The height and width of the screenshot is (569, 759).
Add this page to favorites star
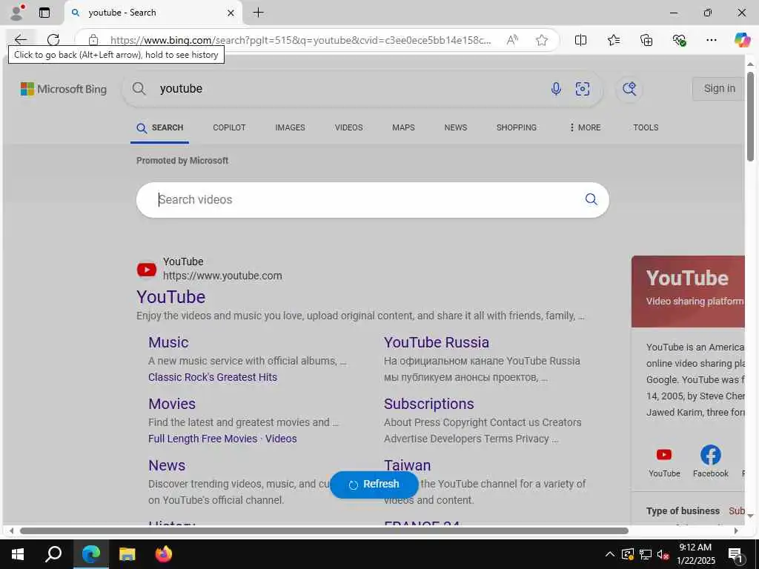(x=542, y=40)
